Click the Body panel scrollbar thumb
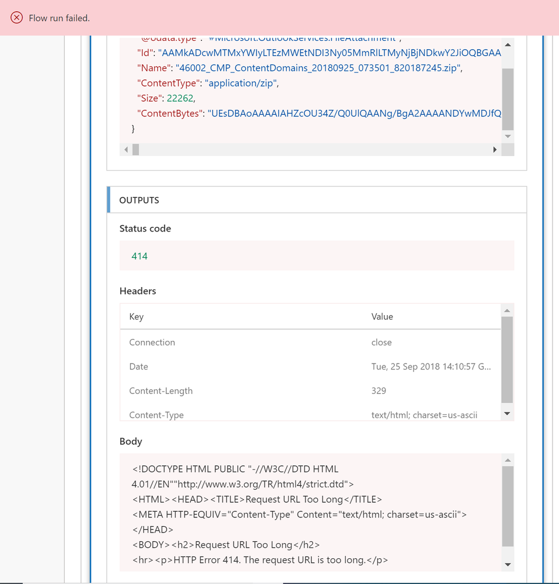 [508, 506]
